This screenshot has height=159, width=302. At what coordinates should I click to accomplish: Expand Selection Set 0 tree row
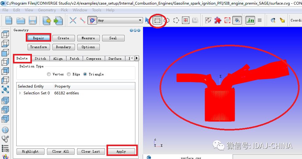click(20, 93)
